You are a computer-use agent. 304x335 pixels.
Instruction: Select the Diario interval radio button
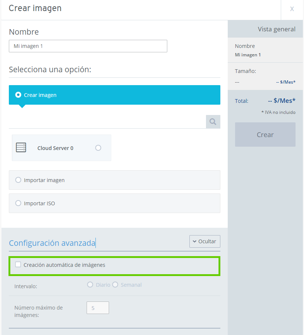tap(90, 285)
